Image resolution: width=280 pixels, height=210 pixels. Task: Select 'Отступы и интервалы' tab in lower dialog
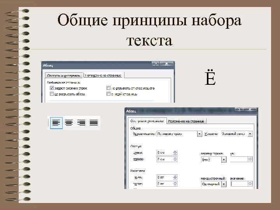(147, 121)
